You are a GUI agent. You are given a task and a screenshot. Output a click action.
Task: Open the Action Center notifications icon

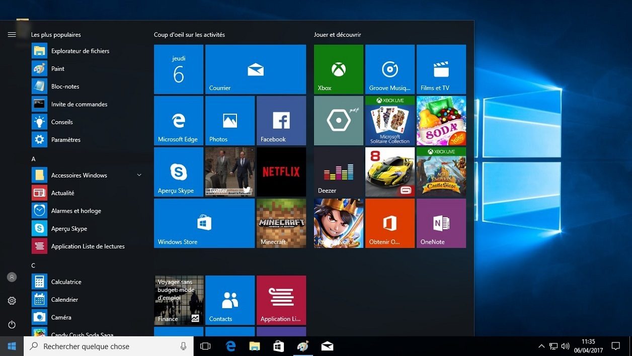tap(615, 346)
